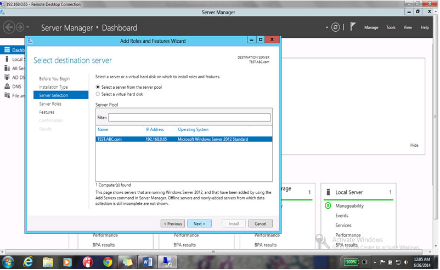Click Local Server tile server icon
Viewport: 440px width, 270px height.
click(x=328, y=192)
